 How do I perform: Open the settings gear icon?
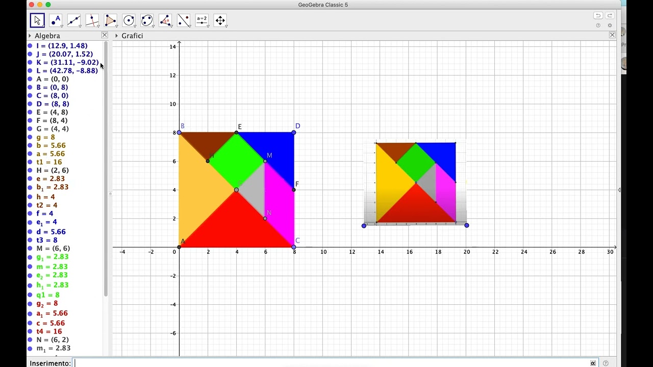coord(610,25)
